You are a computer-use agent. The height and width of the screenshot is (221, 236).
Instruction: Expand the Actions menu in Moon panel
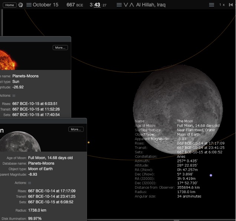coord(30,183)
